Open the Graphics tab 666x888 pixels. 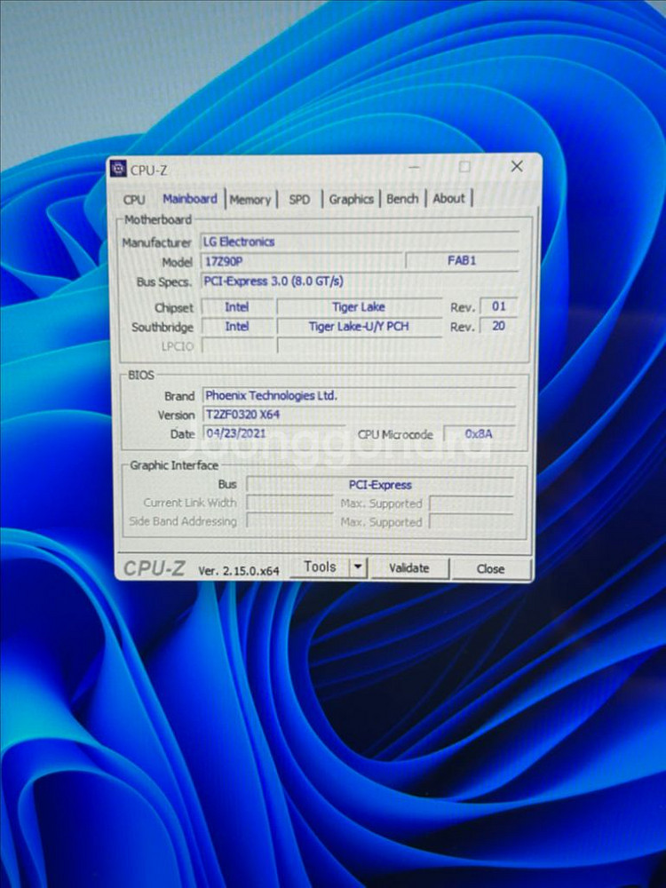(x=351, y=199)
